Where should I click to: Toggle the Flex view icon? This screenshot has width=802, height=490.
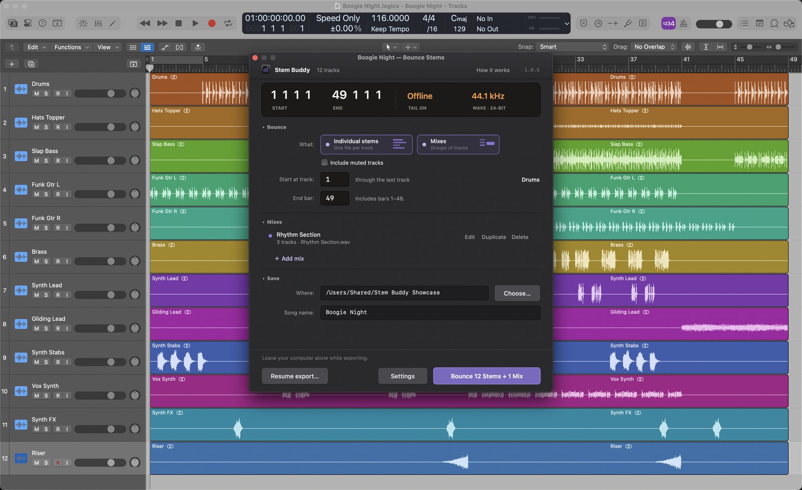(x=179, y=47)
